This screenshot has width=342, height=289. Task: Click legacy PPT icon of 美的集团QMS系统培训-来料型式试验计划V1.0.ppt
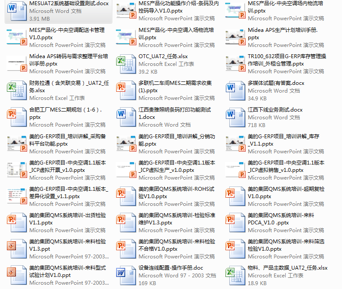(x=17, y=275)
